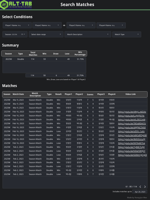The width and height of the screenshot is (150, 200).
Task: Sort Matches table by Player2 header
Action: [x=79, y=94]
